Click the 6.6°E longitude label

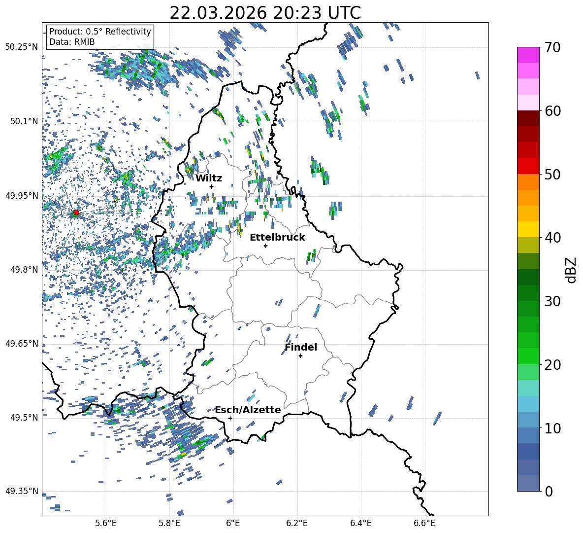coord(424,523)
